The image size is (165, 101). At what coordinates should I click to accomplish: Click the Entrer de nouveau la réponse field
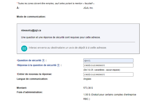(x=108, y=74)
